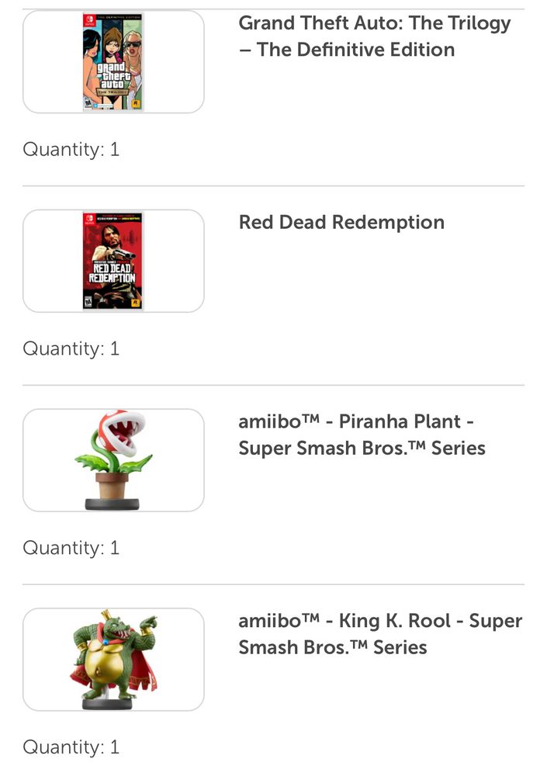Open the Red Dead Redemption title link
This screenshot has width=547, height=776.
341,222
